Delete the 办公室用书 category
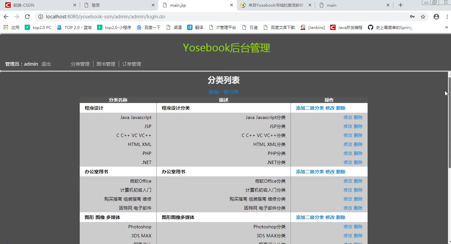The image size is (451, 244). coord(341,172)
